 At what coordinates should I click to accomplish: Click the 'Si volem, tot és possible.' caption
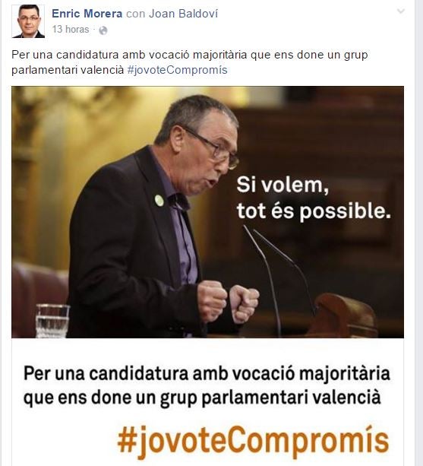click(x=314, y=198)
